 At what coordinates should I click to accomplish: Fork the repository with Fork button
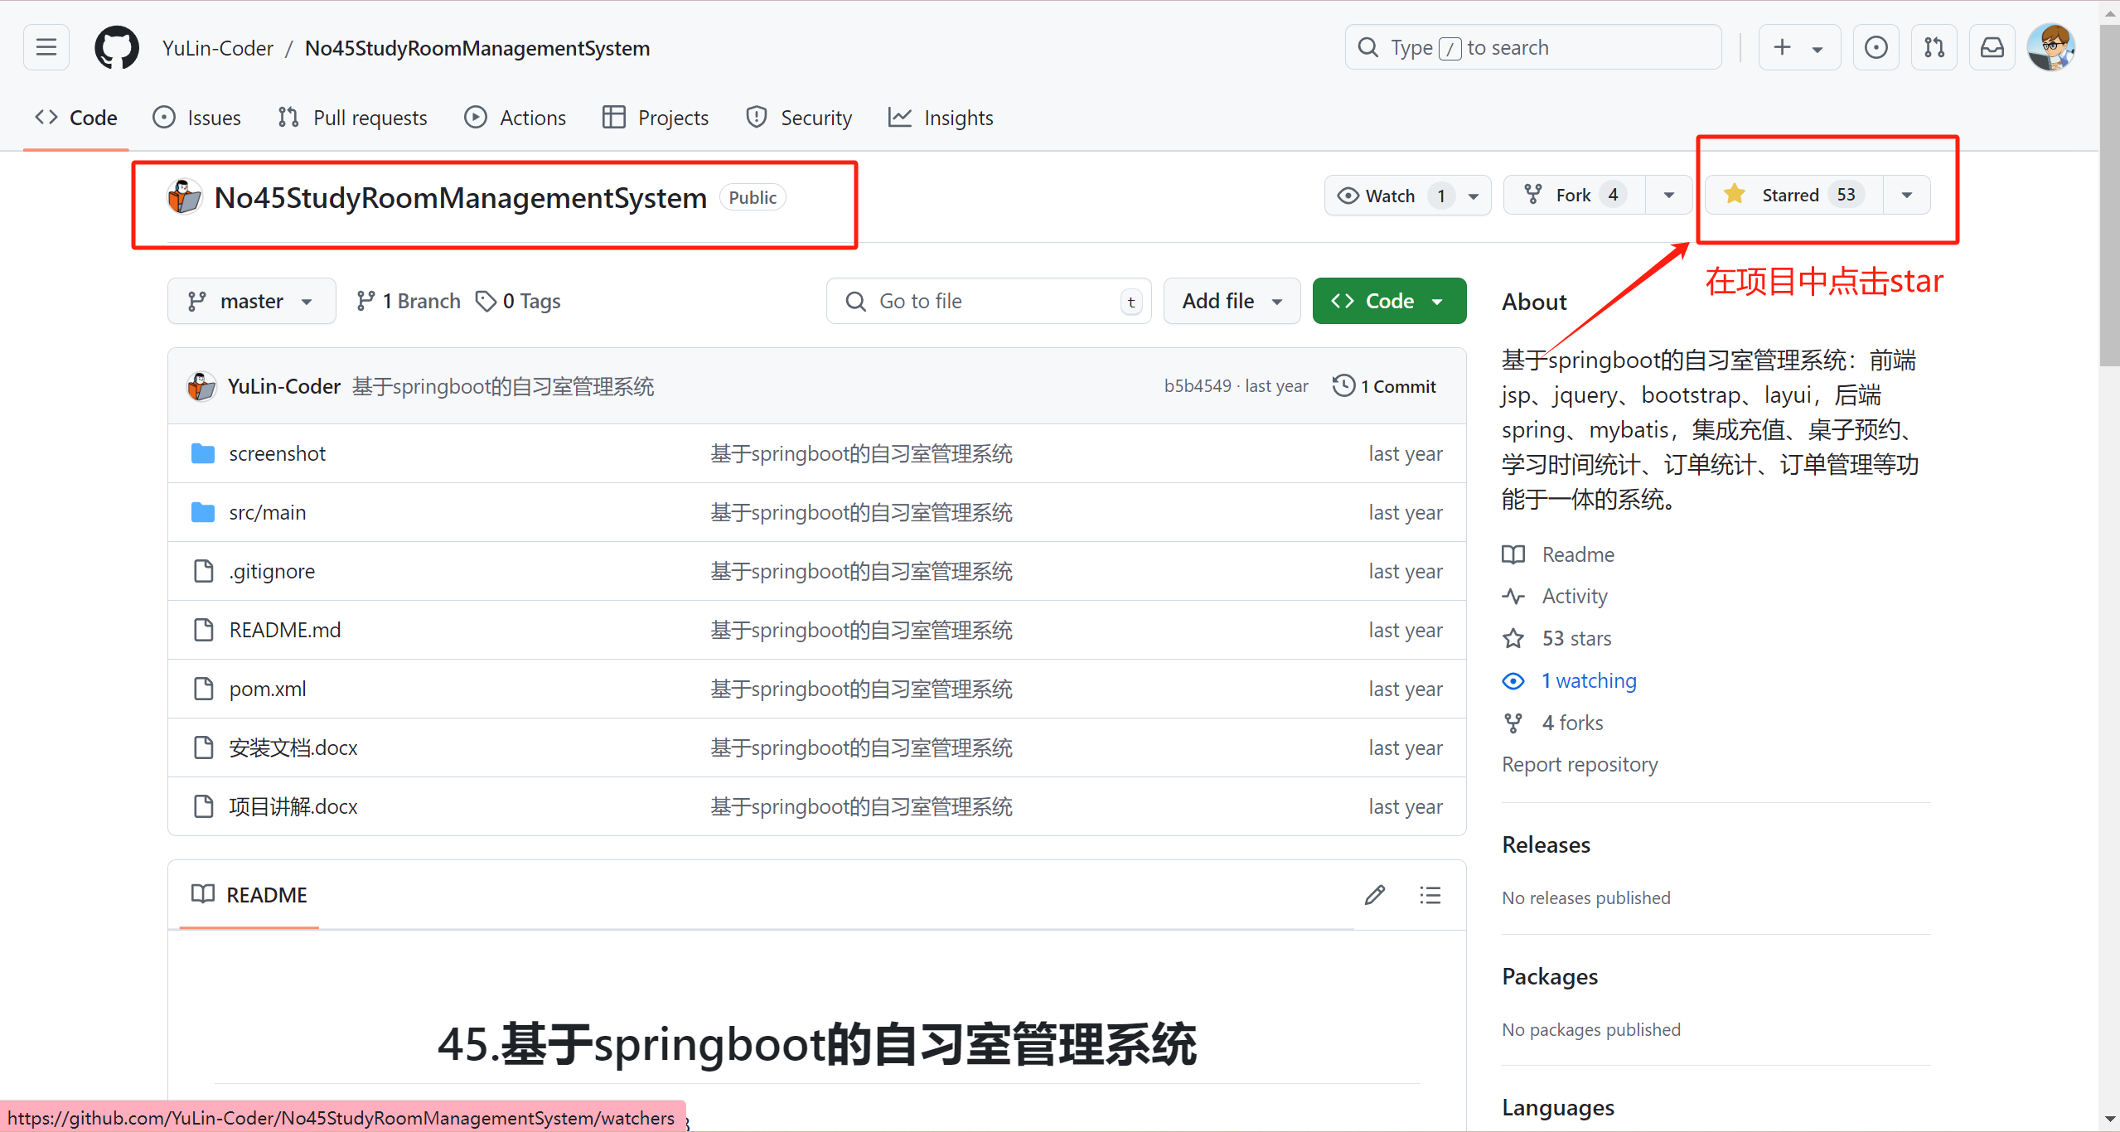(x=1575, y=196)
